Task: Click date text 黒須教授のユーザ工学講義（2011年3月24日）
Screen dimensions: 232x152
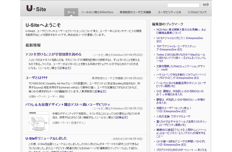Action: (117, 78)
